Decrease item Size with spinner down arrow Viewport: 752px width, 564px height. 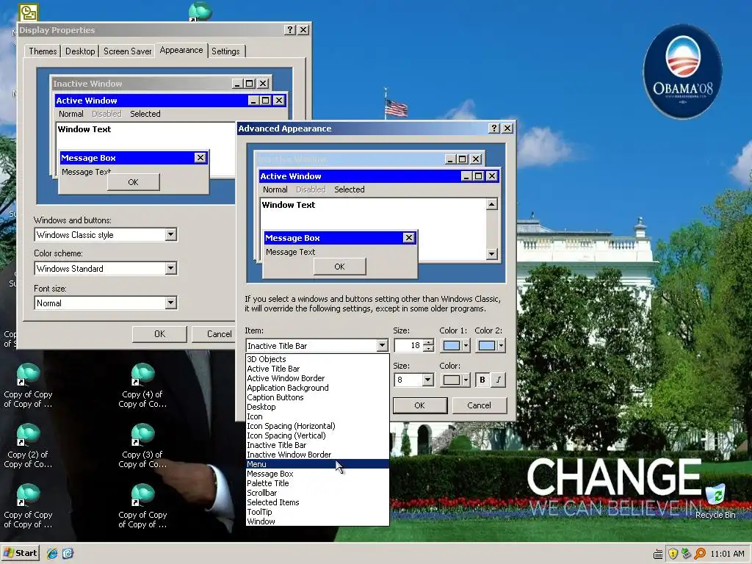[429, 349]
